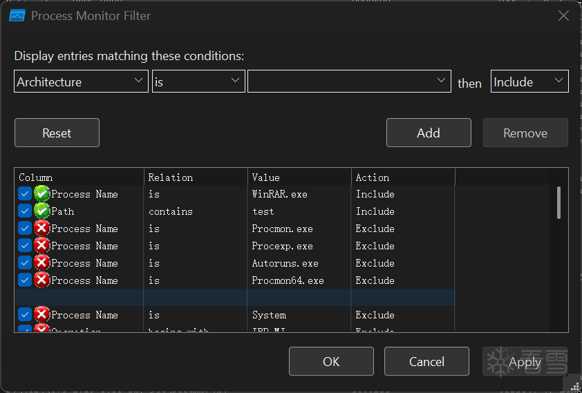Click the filter list vertical scrollbar

[x=558, y=202]
